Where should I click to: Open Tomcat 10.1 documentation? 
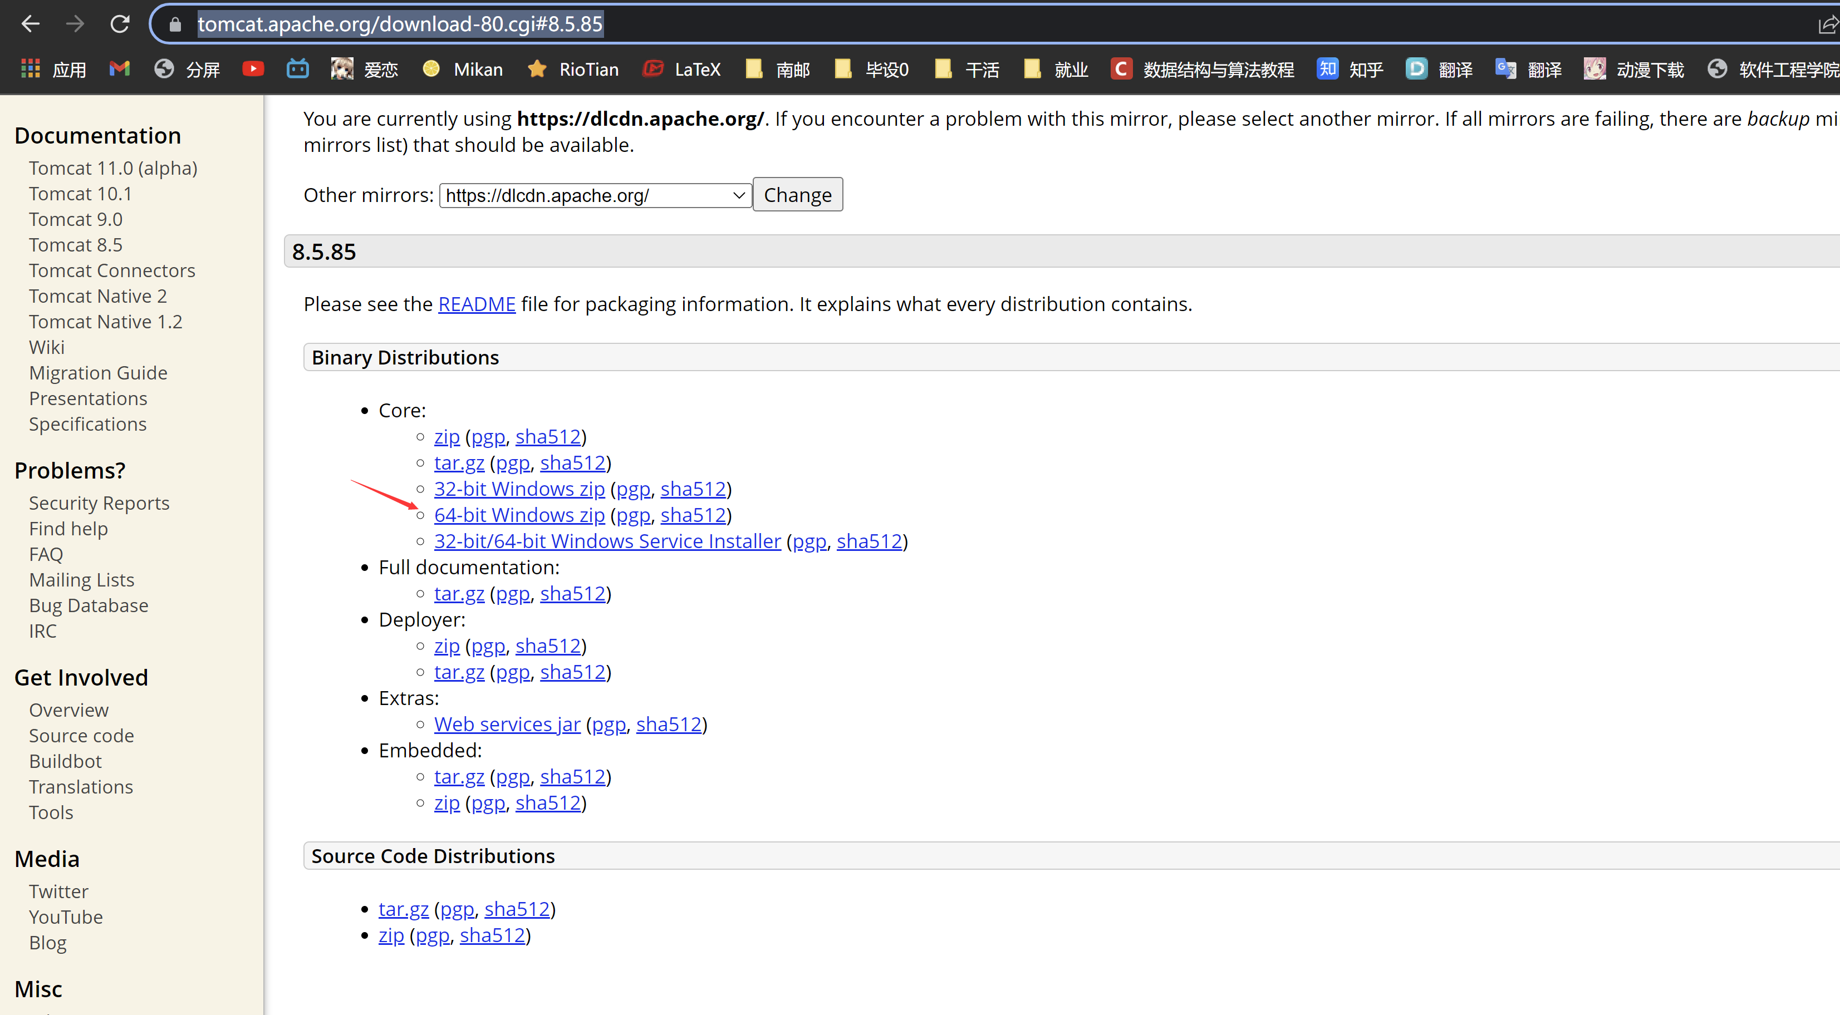coord(80,194)
